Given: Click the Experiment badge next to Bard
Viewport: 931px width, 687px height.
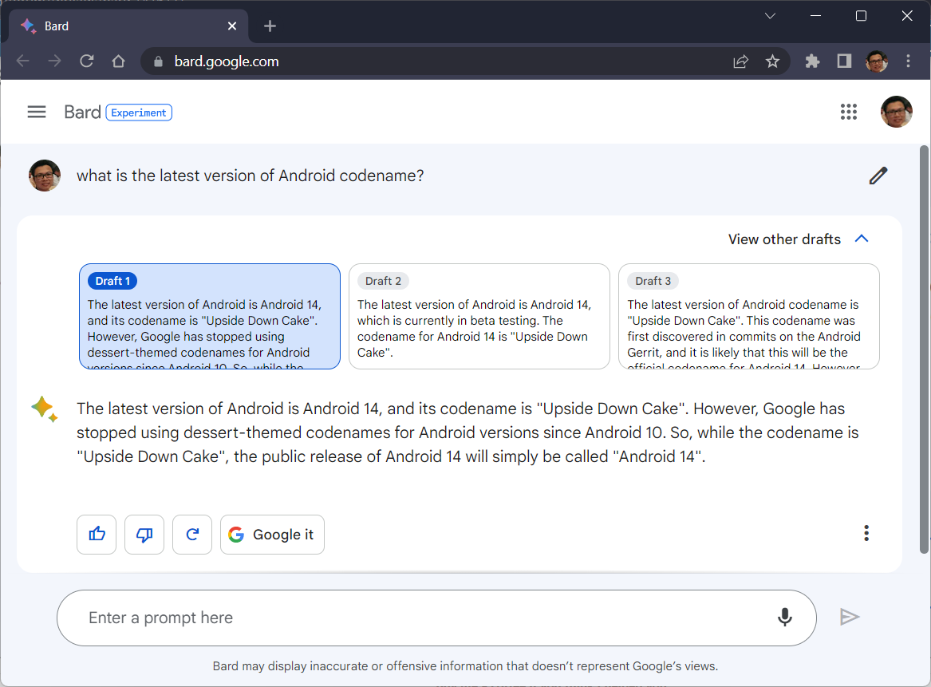Looking at the screenshot, I should click(139, 113).
